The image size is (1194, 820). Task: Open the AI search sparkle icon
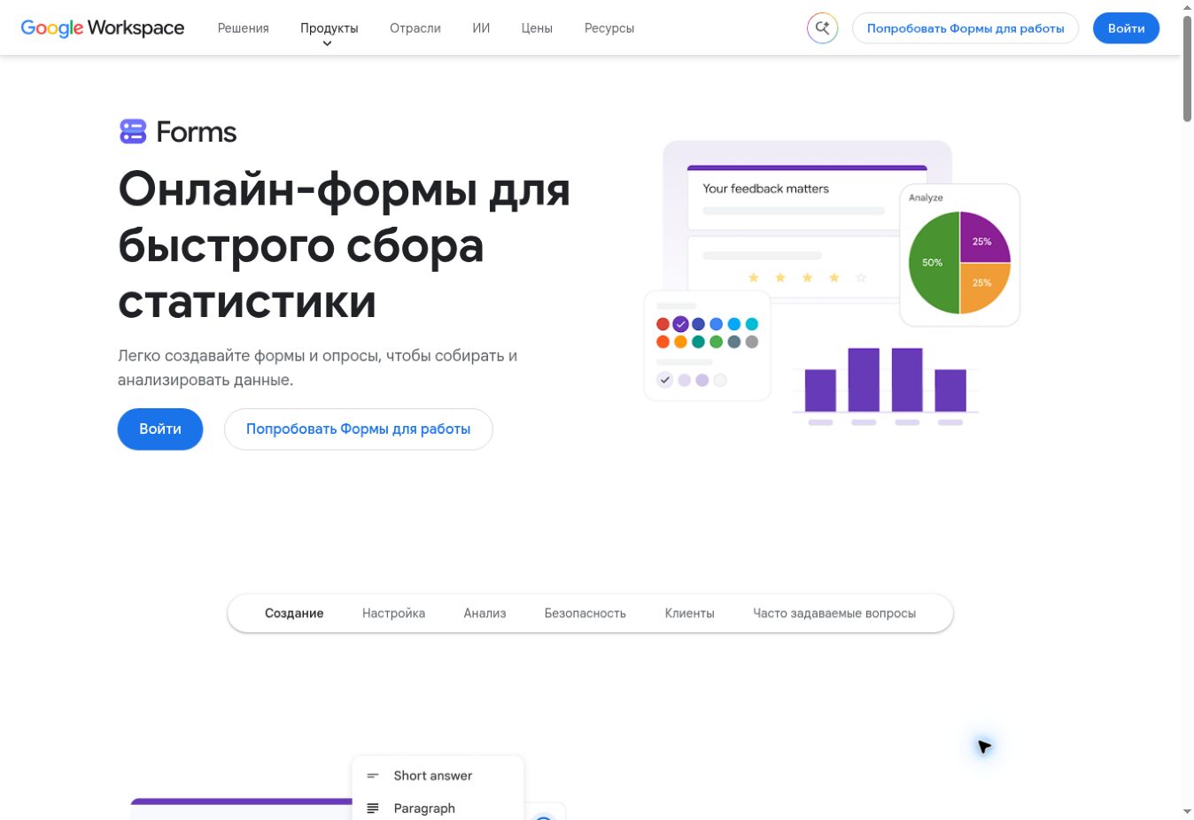pyautogui.click(x=822, y=28)
